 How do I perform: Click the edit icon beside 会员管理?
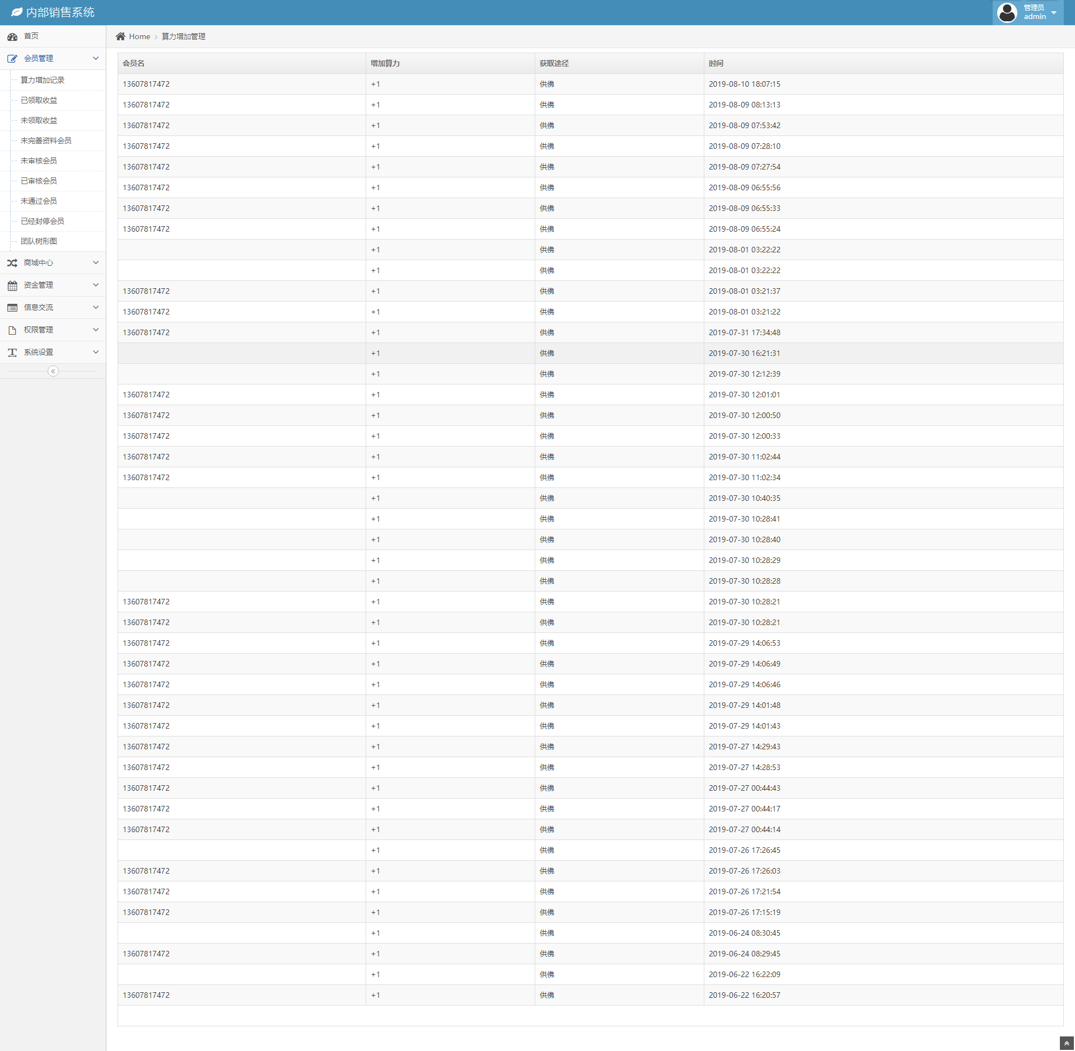12,59
